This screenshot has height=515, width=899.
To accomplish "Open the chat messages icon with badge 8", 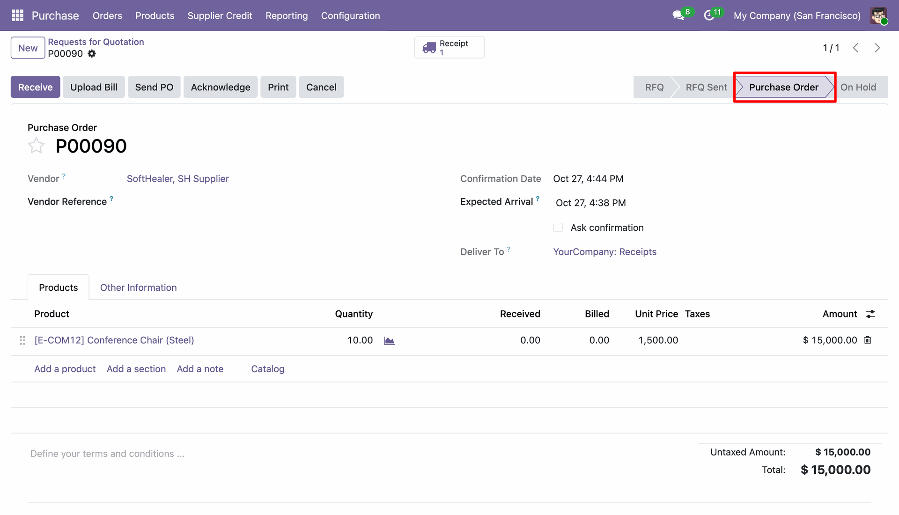I will (678, 15).
